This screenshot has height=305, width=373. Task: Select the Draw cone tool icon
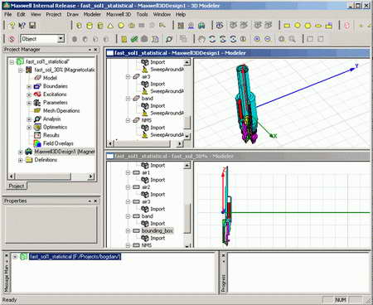[x=110, y=26]
